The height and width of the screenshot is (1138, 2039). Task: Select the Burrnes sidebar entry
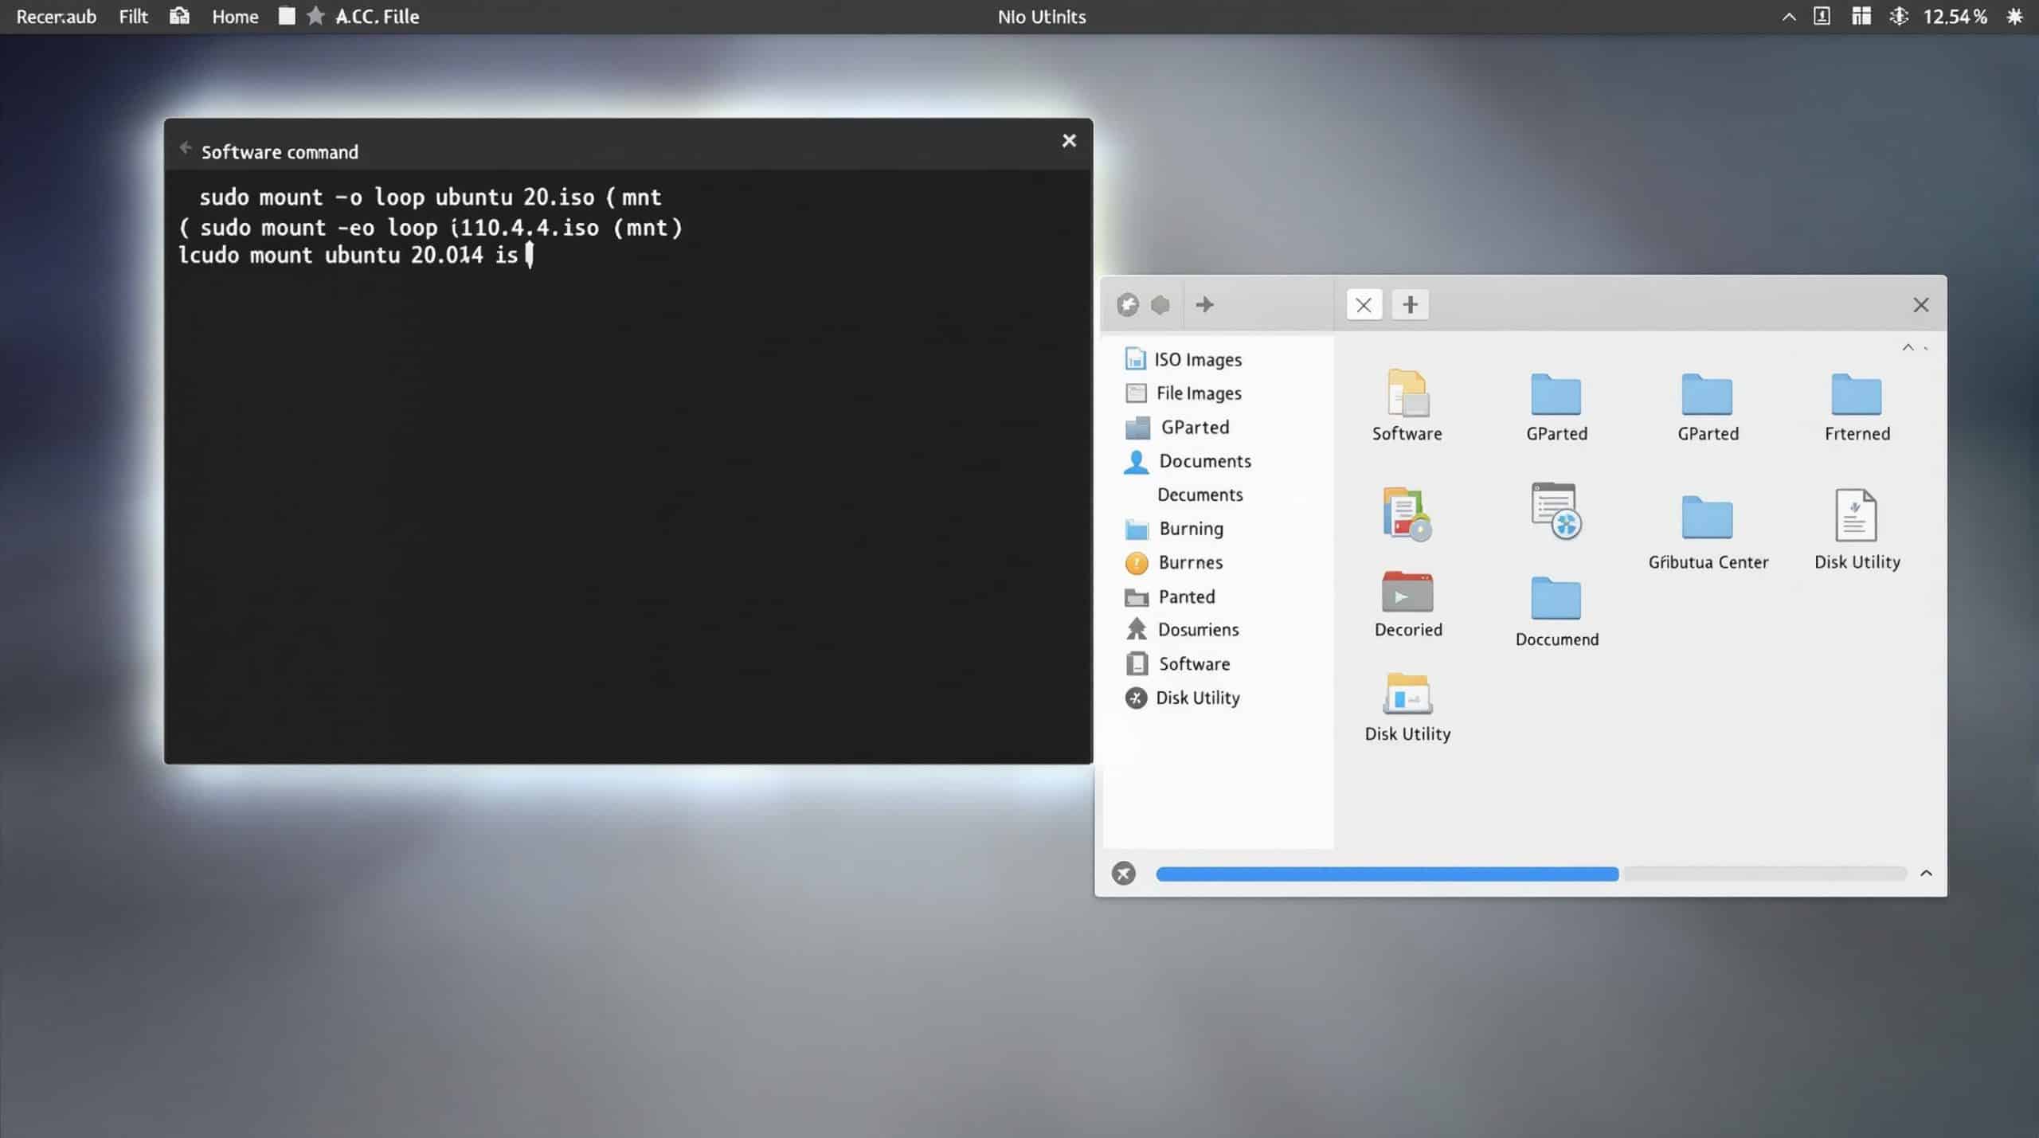point(1190,562)
